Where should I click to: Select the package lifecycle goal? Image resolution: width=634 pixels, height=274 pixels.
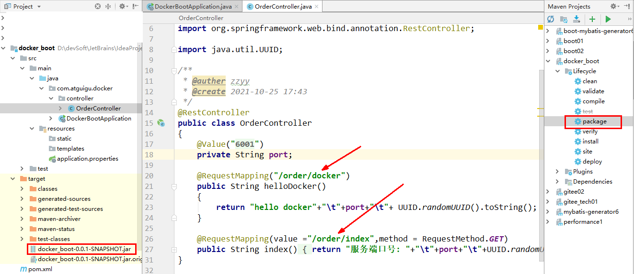(x=593, y=121)
